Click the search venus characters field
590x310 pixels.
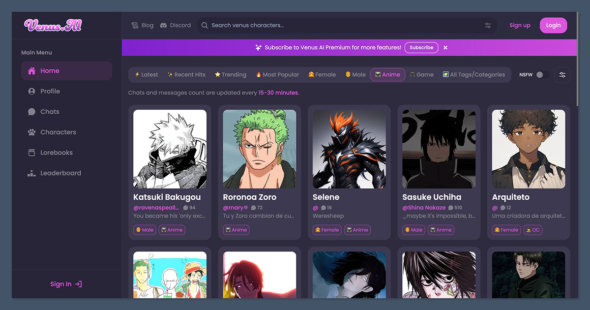(339, 25)
